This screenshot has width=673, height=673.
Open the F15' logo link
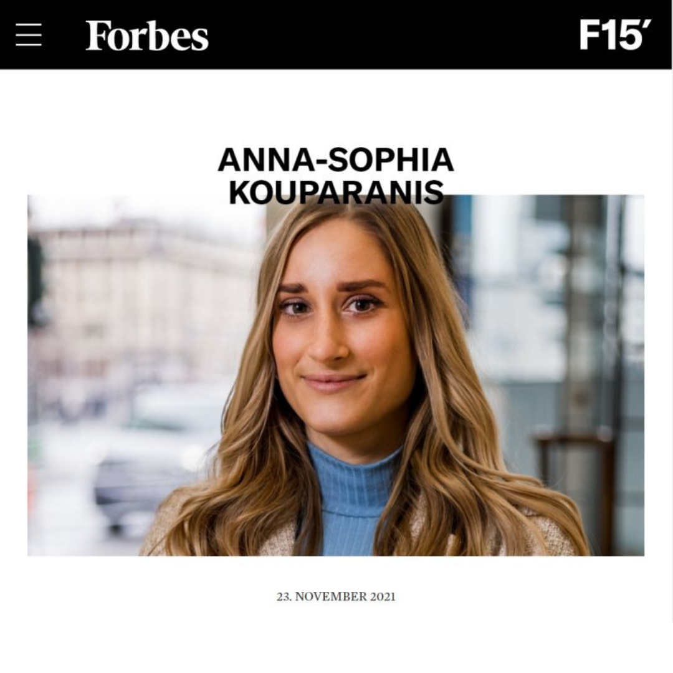tap(615, 35)
